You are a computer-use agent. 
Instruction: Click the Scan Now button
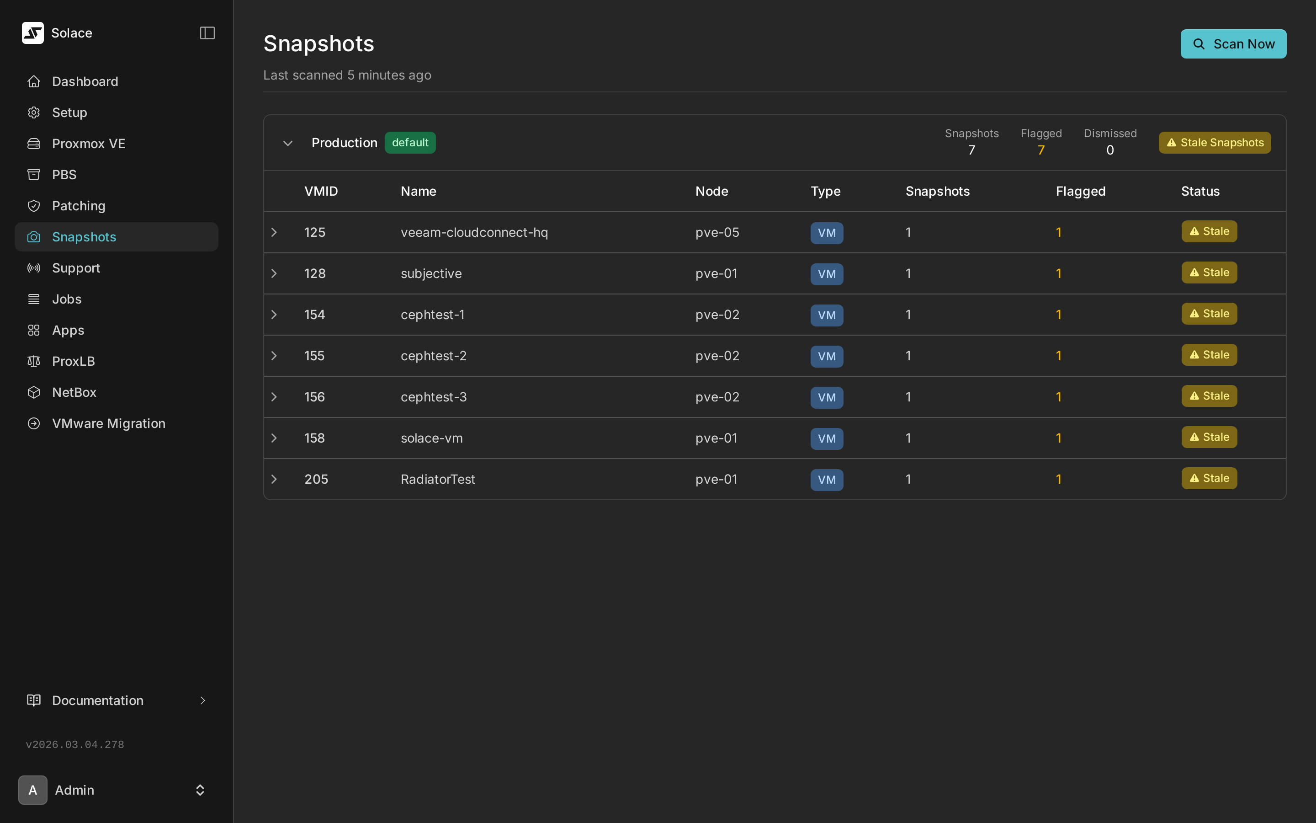(1233, 43)
